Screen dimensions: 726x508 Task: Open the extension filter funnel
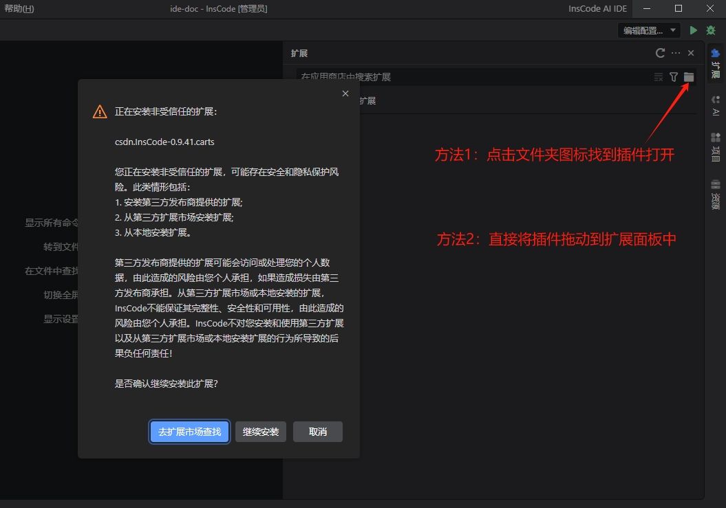click(x=674, y=77)
